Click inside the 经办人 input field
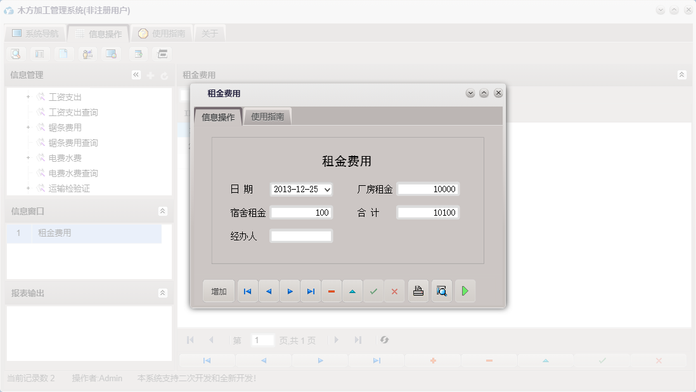 click(x=301, y=235)
